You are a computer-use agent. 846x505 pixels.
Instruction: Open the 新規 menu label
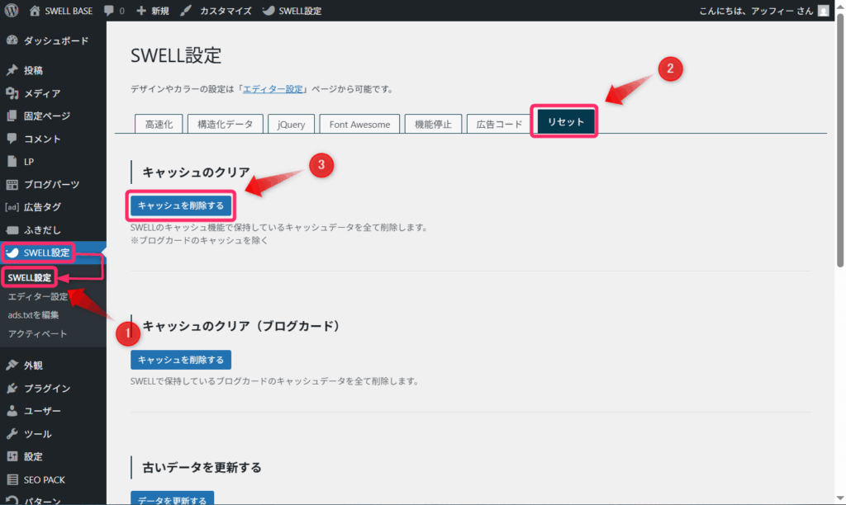click(x=159, y=11)
